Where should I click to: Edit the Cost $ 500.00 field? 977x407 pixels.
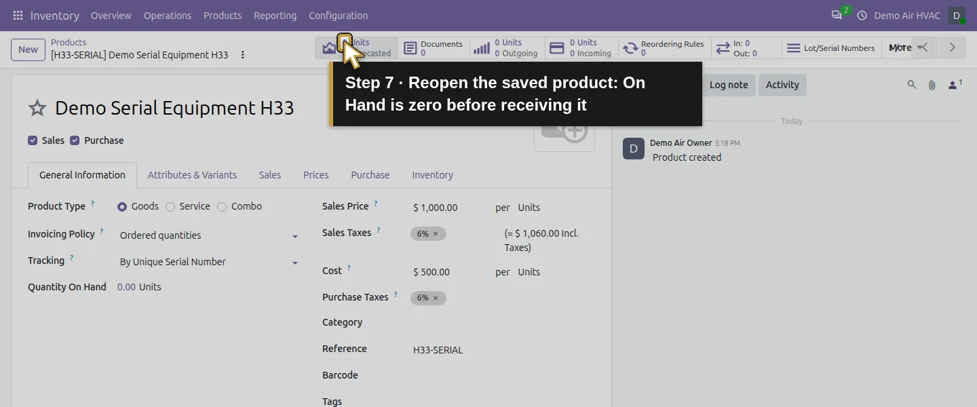pos(449,272)
